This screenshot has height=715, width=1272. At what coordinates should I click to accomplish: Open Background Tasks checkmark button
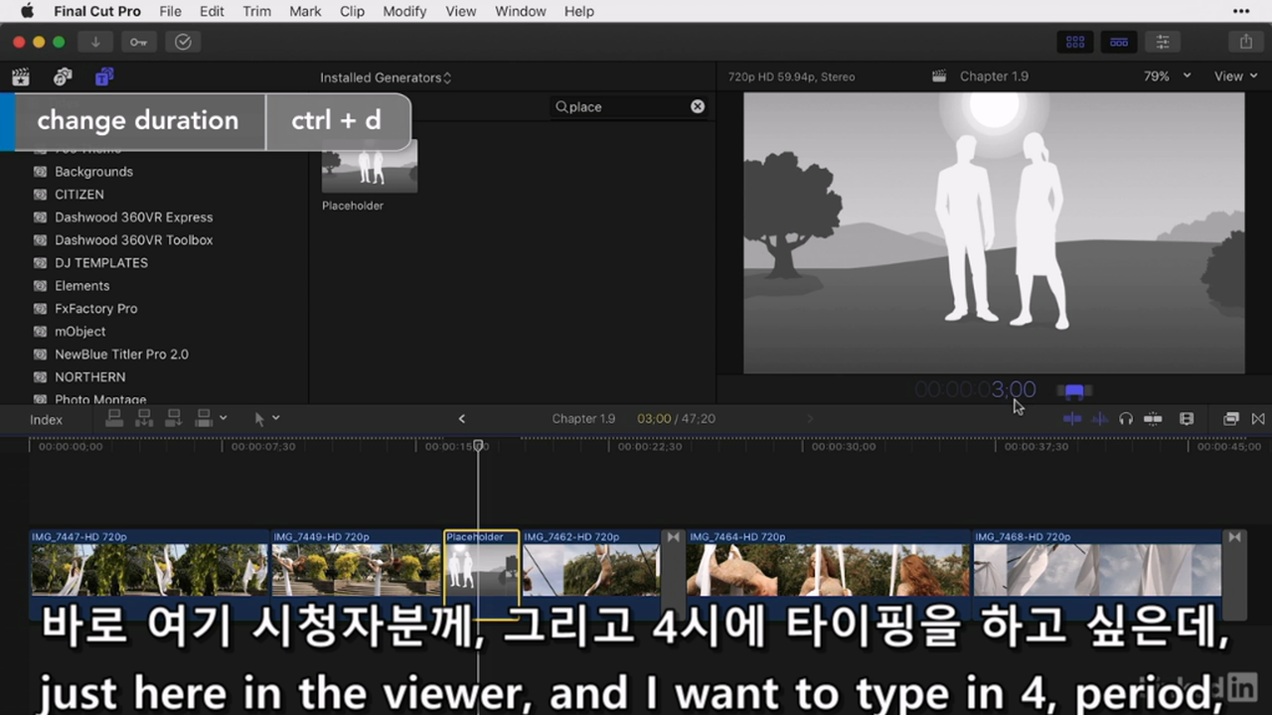pyautogui.click(x=183, y=42)
